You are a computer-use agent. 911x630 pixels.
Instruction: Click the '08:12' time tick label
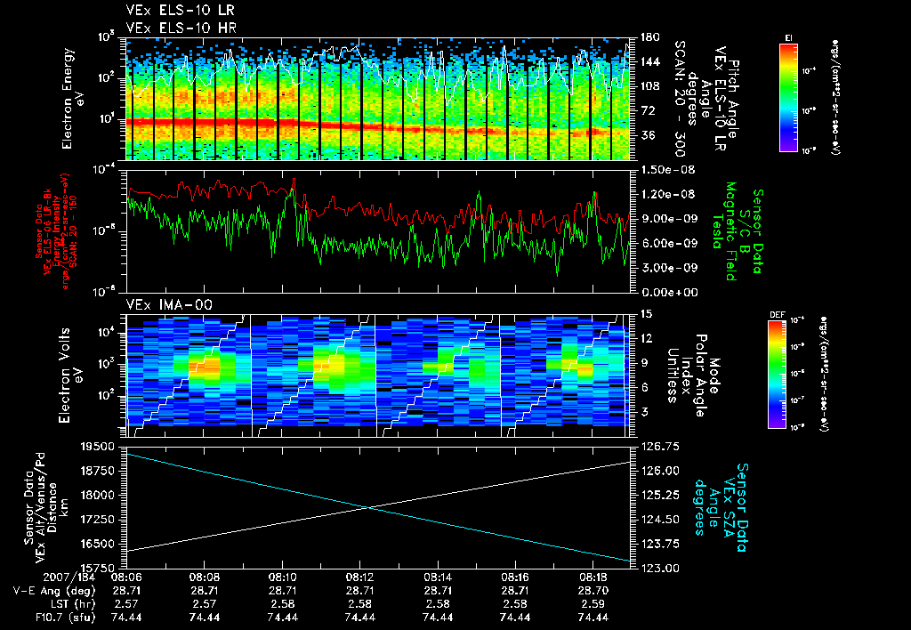coord(360,578)
